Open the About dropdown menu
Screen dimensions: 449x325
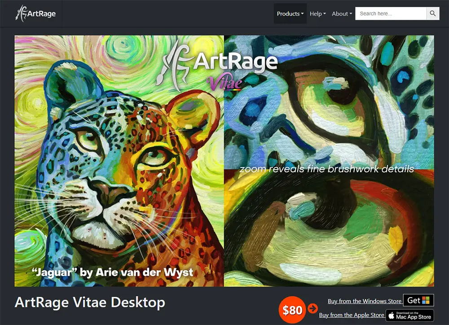(342, 13)
